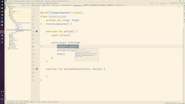Collapse the RenderSystem class fold marker

(40, 16)
